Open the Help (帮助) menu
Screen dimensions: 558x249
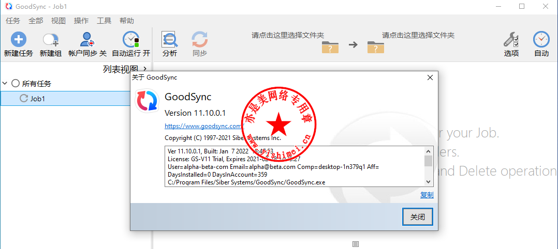[x=127, y=21]
